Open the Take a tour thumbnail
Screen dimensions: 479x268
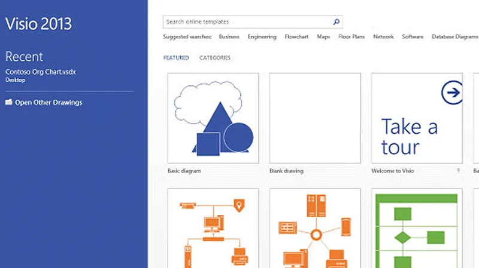[x=417, y=118]
